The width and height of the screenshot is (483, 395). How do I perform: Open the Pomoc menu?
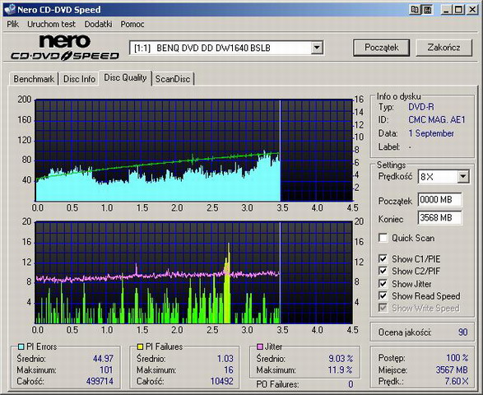point(132,24)
